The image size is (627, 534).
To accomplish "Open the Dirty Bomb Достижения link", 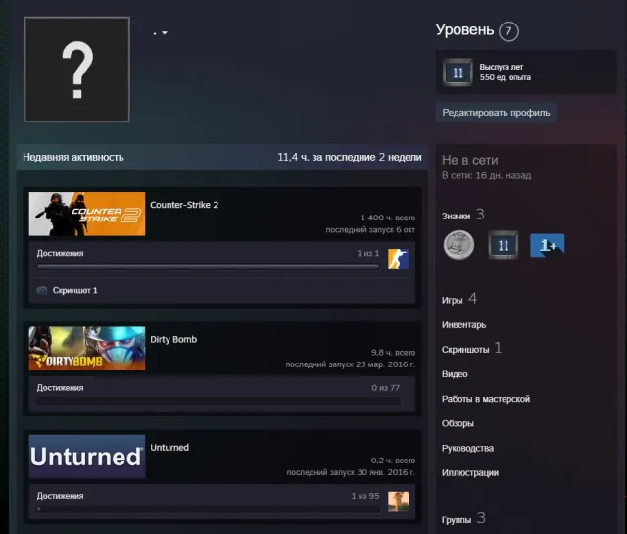I will pyautogui.click(x=61, y=388).
